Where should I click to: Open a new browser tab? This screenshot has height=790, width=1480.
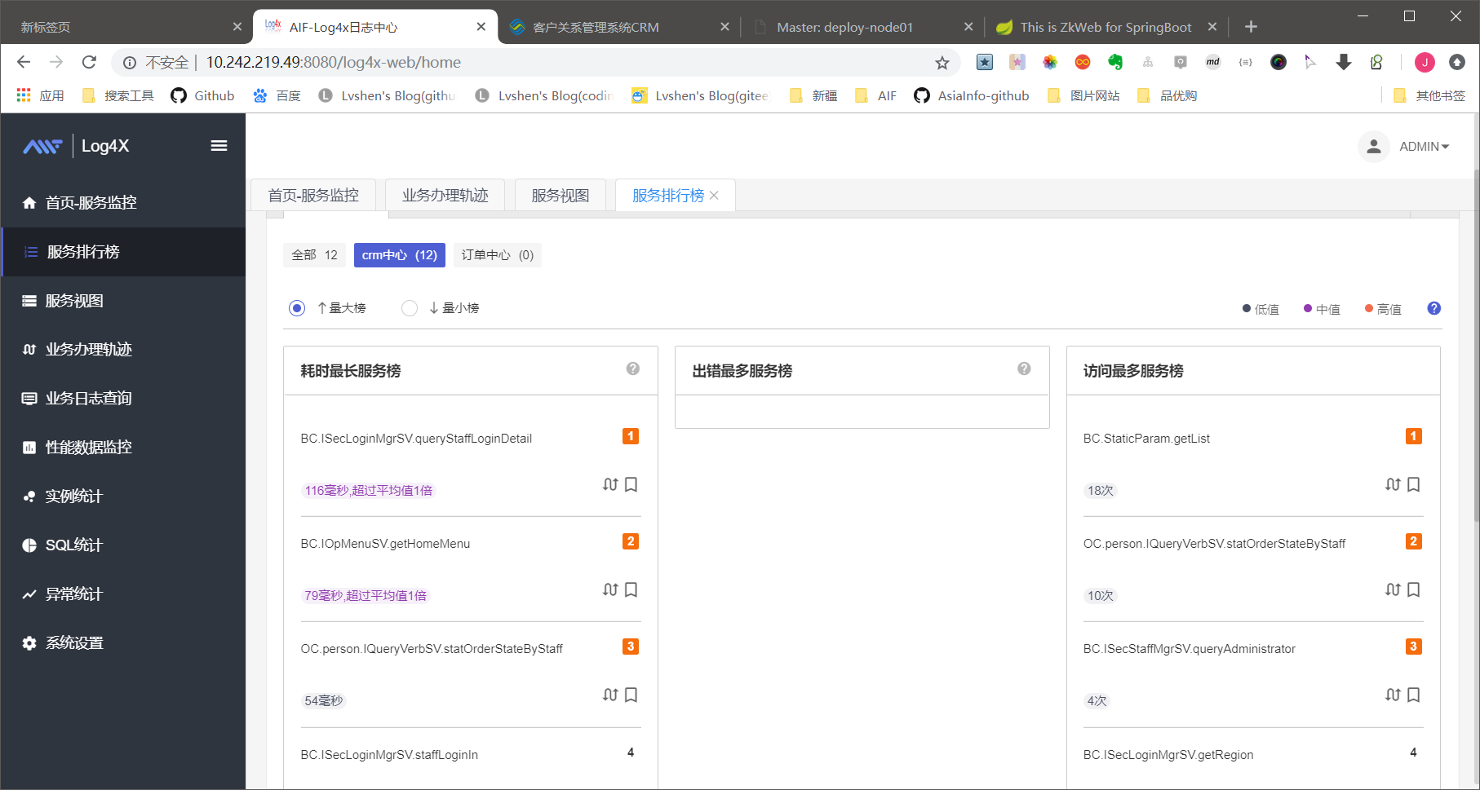tap(1251, 27)
